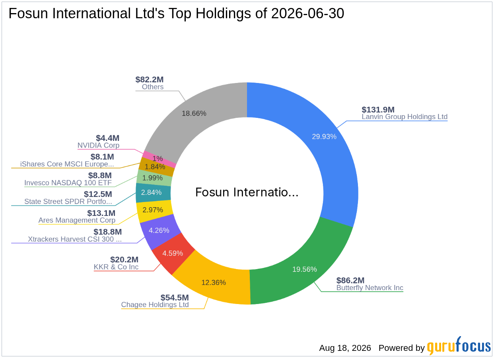
Task: Click the Invesco NASDAQ 100 ETF label
Action: [68, 183]
